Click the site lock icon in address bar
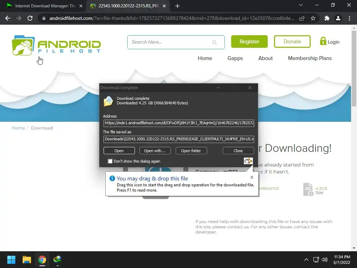This screenshot has width=357, height=268. (x=44, y=18)
